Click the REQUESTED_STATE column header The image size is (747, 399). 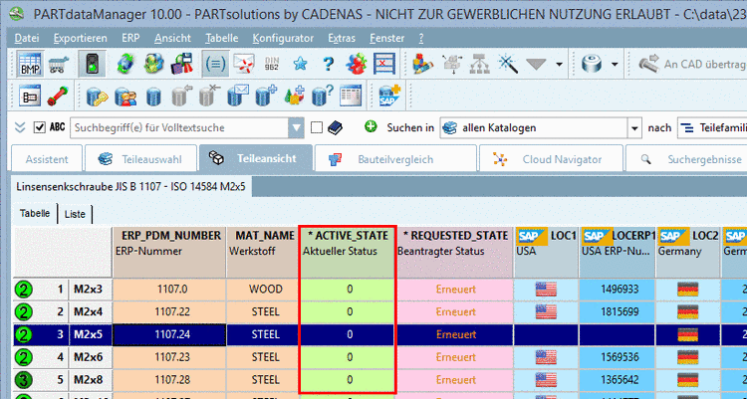coord(455,253)
